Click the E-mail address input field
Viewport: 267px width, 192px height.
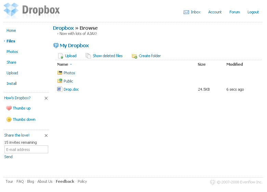tap(26, 149)
